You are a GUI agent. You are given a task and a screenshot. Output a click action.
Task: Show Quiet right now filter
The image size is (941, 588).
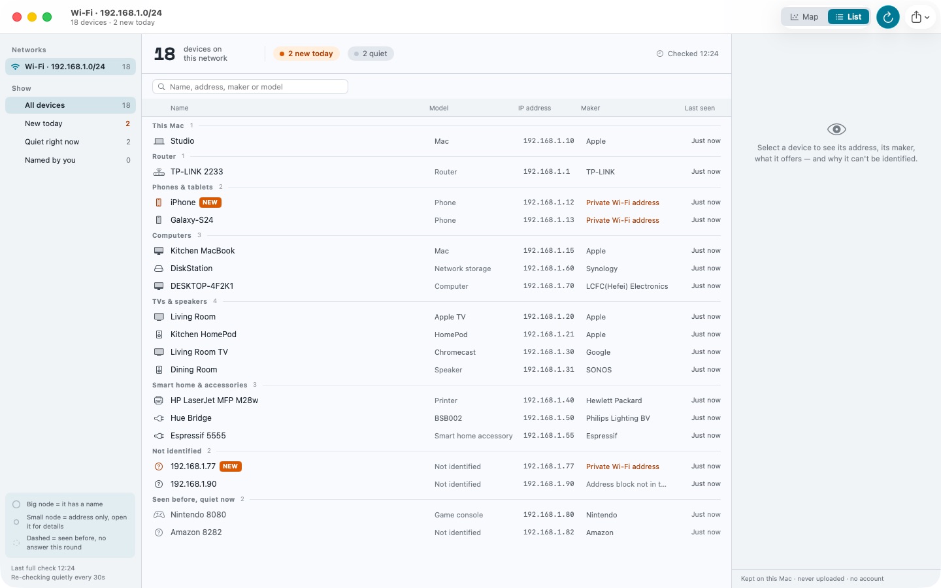click(71, 142)
